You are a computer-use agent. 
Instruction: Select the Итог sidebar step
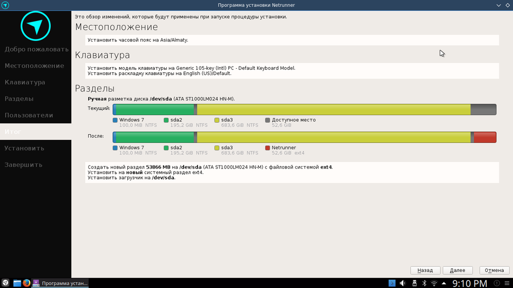click(36, 132)
